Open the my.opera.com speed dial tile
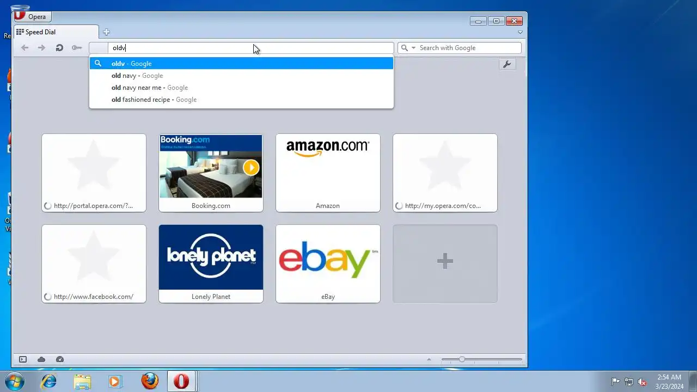Viewport: 697px width, 392px height. coord(445,173)
